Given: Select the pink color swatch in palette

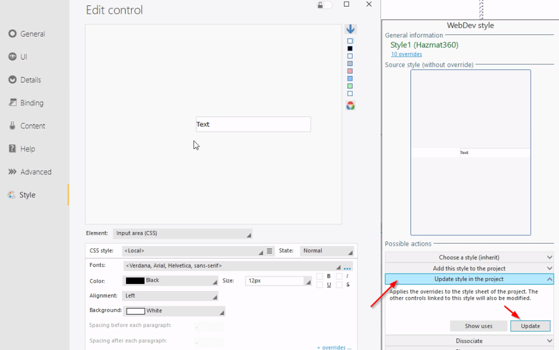Looking at the screenshot, I should tap(350, 71).
